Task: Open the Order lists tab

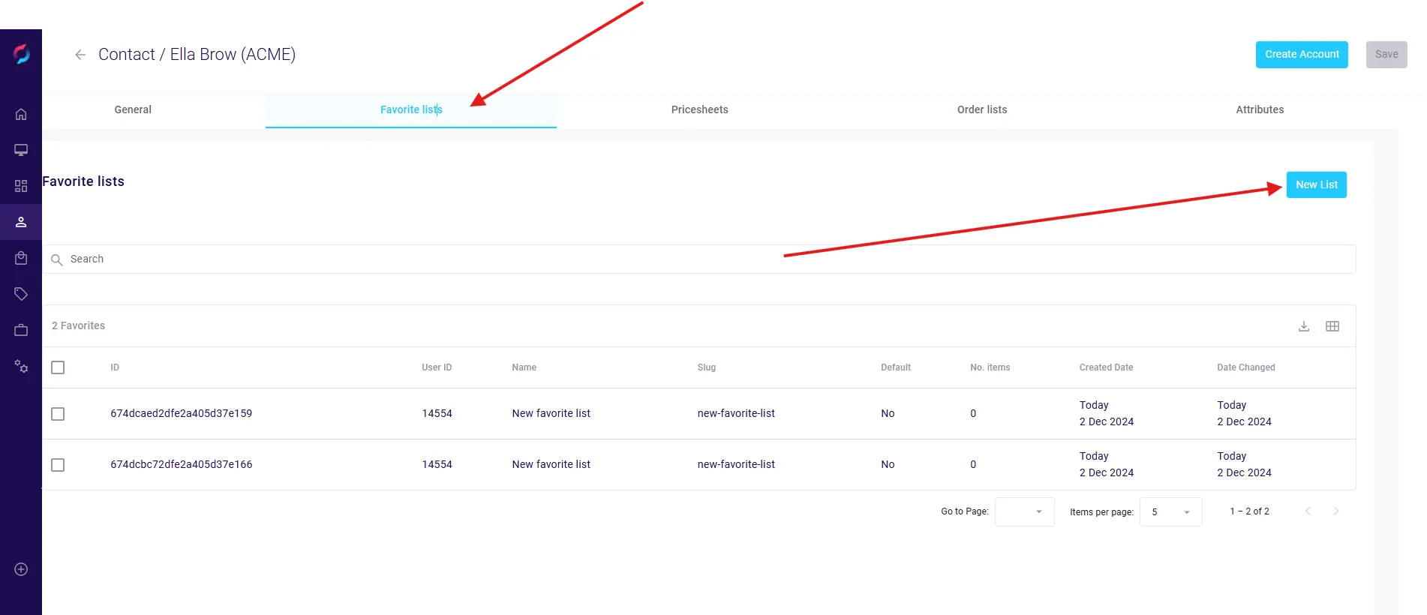Action: [x=982, y=109]
